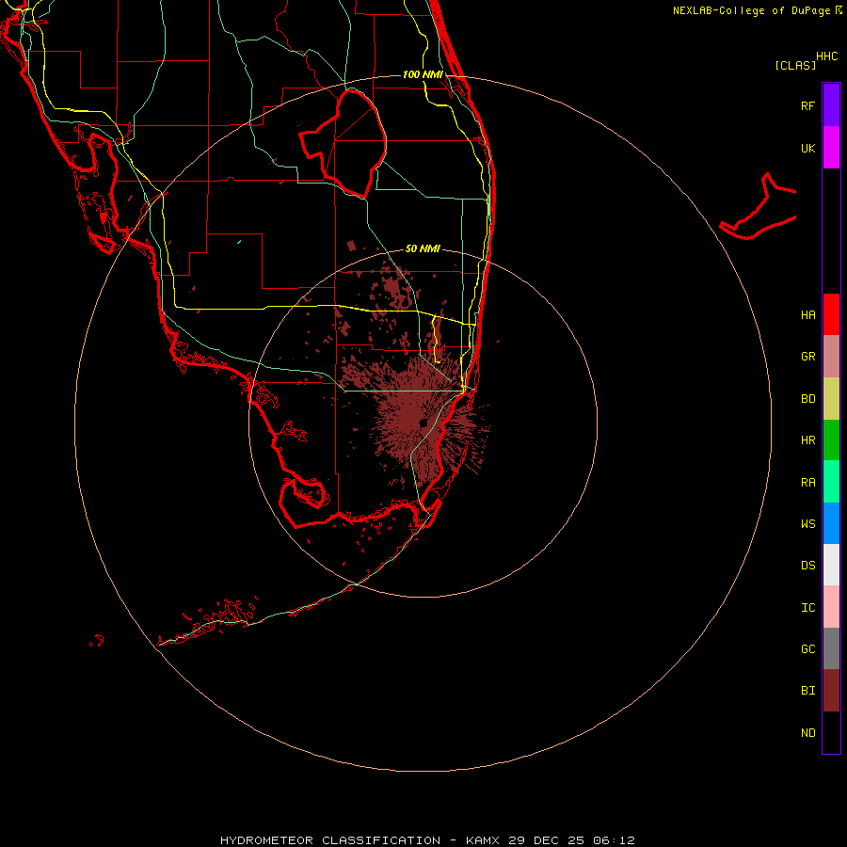The height and width of the screenshot is (847, 847).
Task: Click the IC legend label
Action: (807, 608)
